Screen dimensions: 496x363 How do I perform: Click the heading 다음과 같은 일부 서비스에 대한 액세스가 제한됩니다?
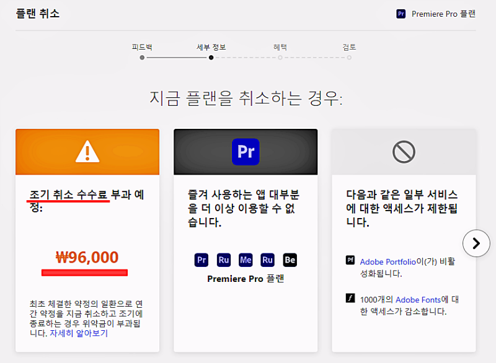(x=402, y=208)
